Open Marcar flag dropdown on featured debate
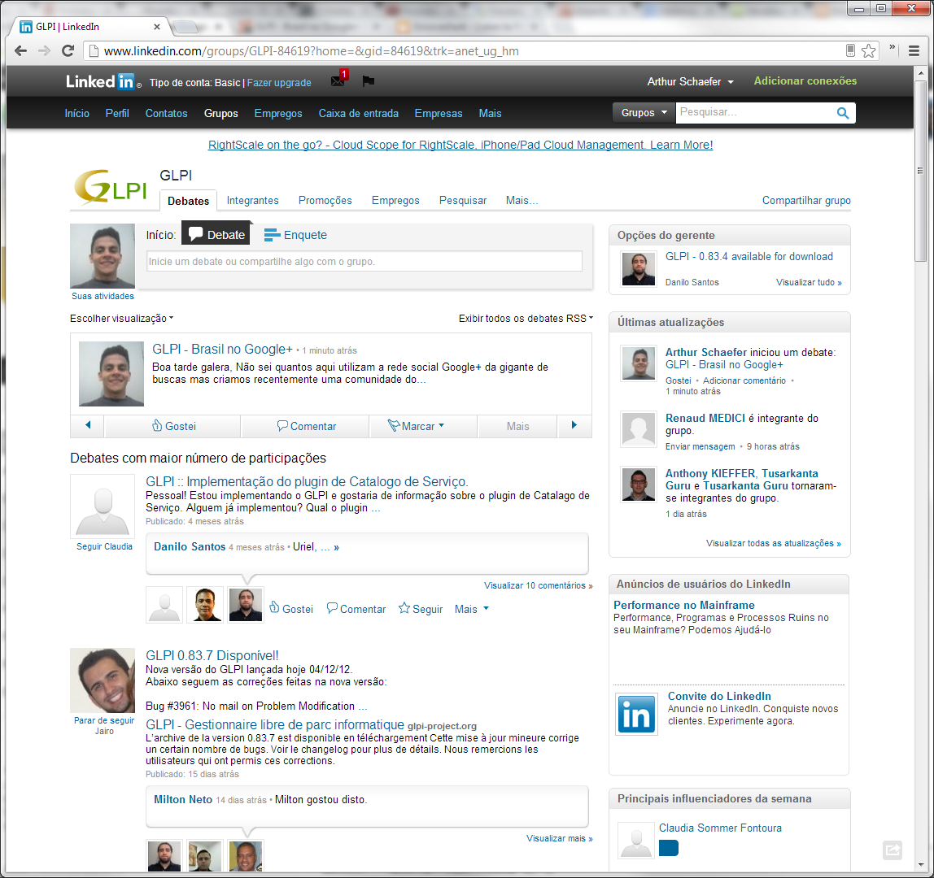 pyautogui.click(x=416, y=426)
